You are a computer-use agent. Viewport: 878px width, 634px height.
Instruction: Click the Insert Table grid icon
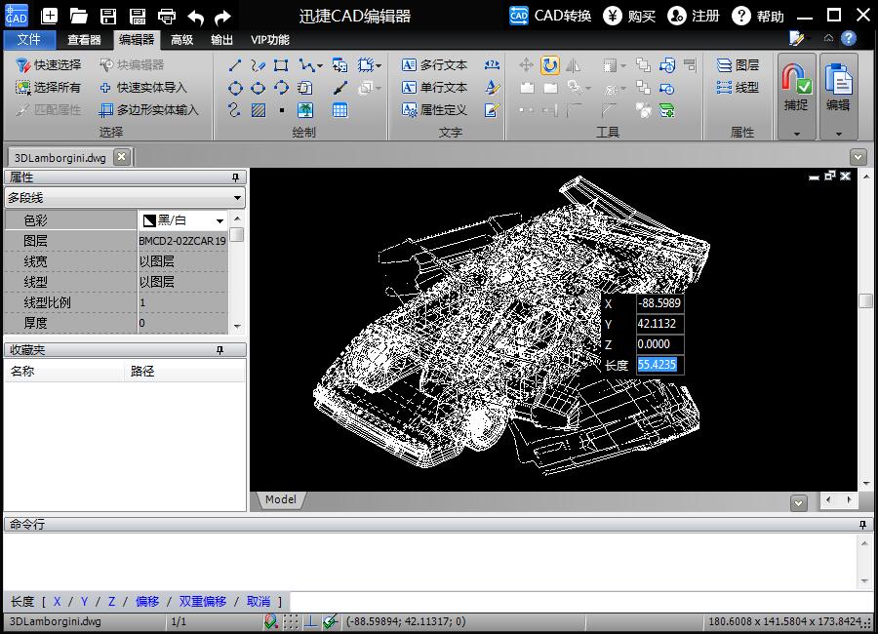click(339, 110)
